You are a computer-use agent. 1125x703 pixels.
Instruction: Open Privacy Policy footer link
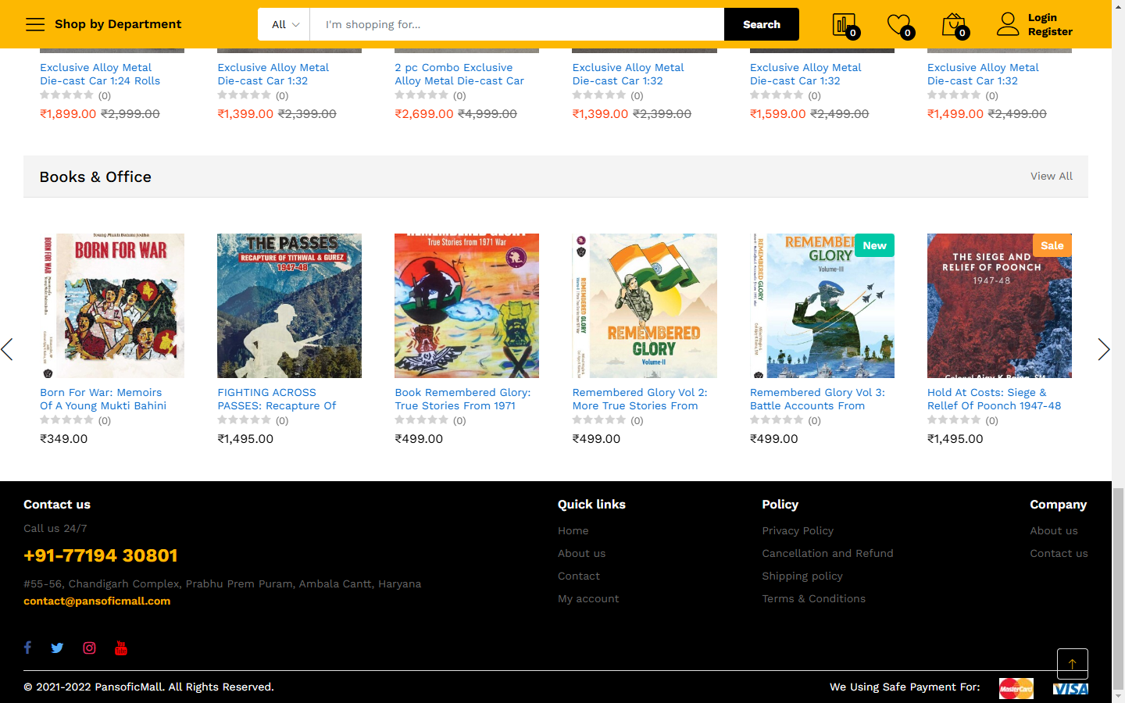[x=798, y=530]
